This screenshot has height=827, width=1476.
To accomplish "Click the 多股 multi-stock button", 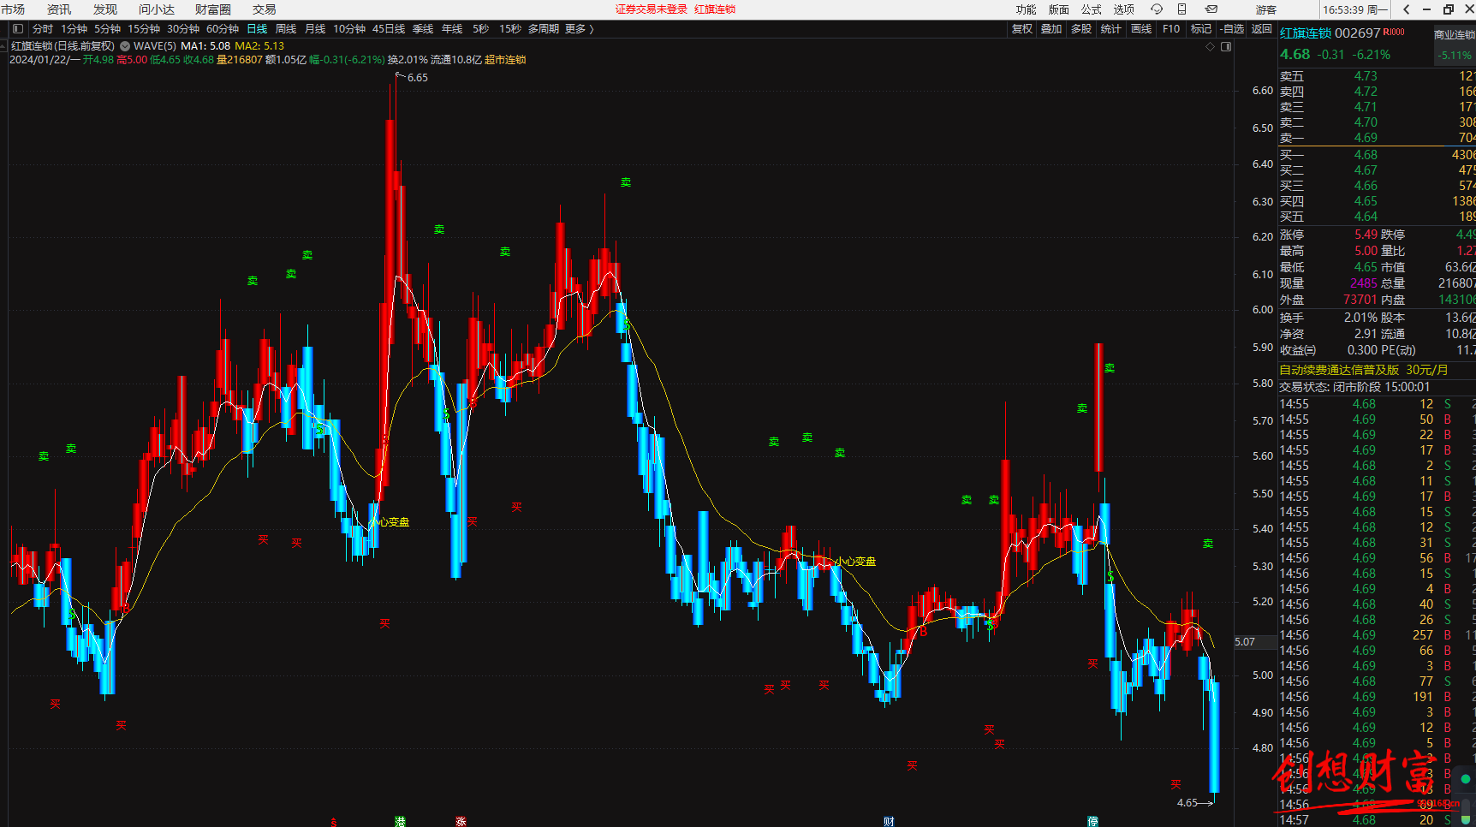I will tap(1081, 29).
